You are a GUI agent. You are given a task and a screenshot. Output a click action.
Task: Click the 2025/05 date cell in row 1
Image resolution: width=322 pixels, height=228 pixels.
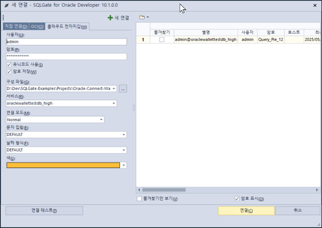coord(312,39)
